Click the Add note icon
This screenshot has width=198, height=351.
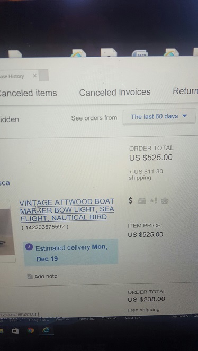click(x=30, y=276)
